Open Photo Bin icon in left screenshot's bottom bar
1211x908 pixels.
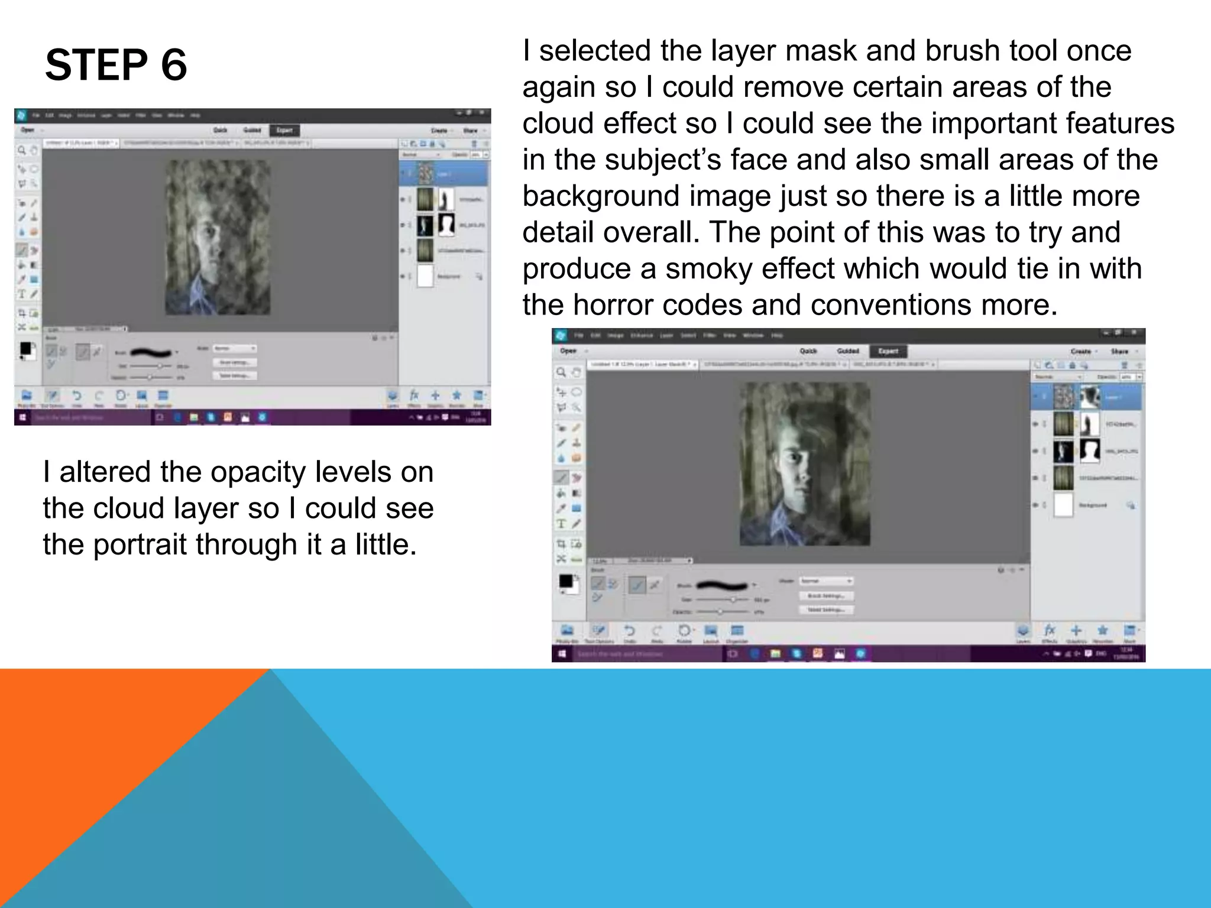pos(27,395)
